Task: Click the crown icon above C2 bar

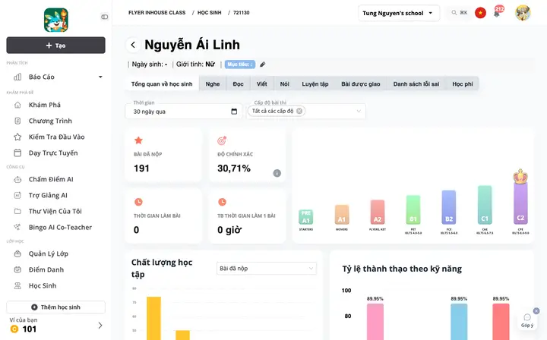Action: coord(520,177)
